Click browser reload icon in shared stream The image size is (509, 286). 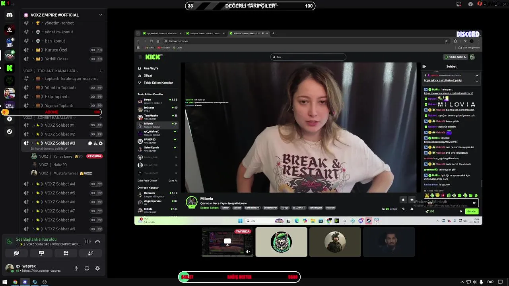coord(151,41)
